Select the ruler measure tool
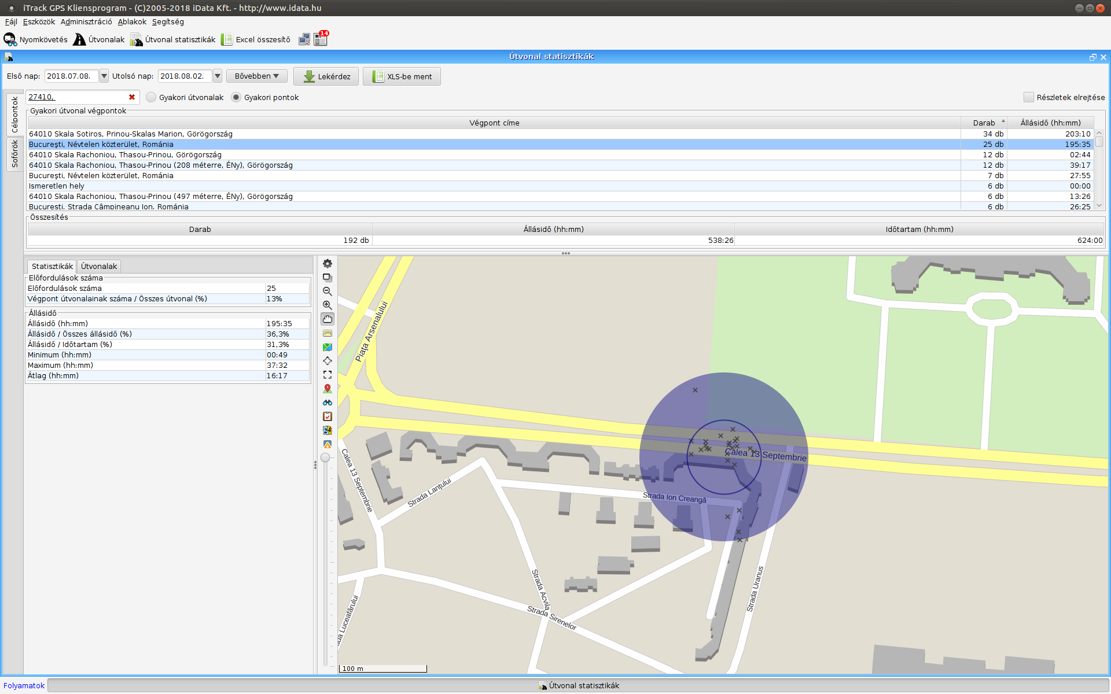 click(x=328, y=333)
